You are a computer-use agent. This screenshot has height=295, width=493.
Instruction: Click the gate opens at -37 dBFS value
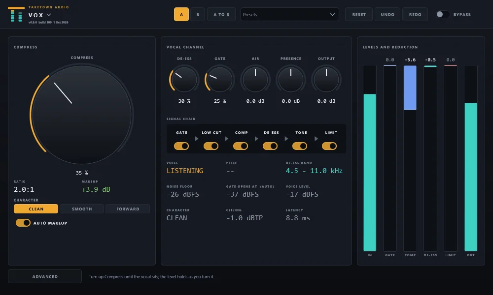[243, 194]
